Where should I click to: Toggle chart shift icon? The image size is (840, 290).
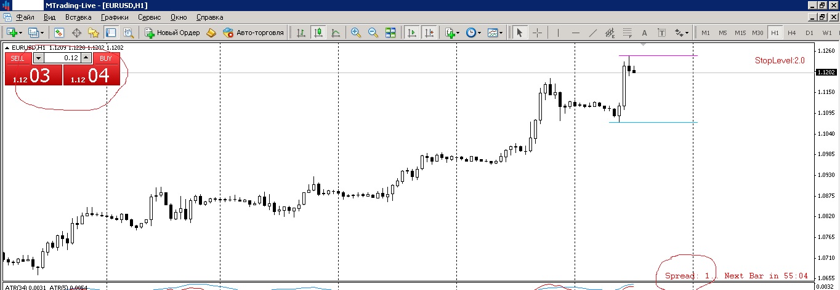pos(429,33)
